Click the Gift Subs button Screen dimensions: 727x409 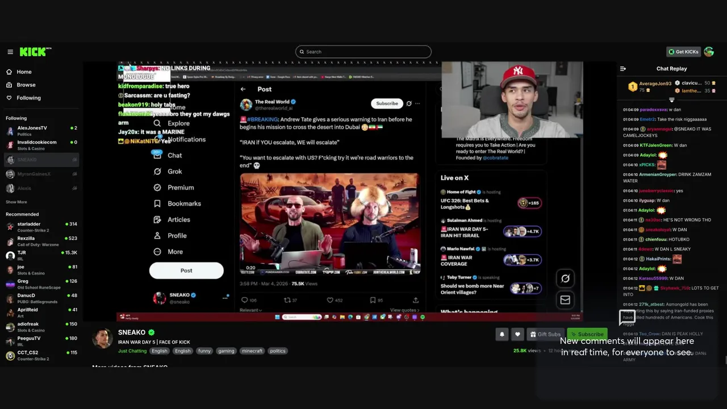click(545, 335)
